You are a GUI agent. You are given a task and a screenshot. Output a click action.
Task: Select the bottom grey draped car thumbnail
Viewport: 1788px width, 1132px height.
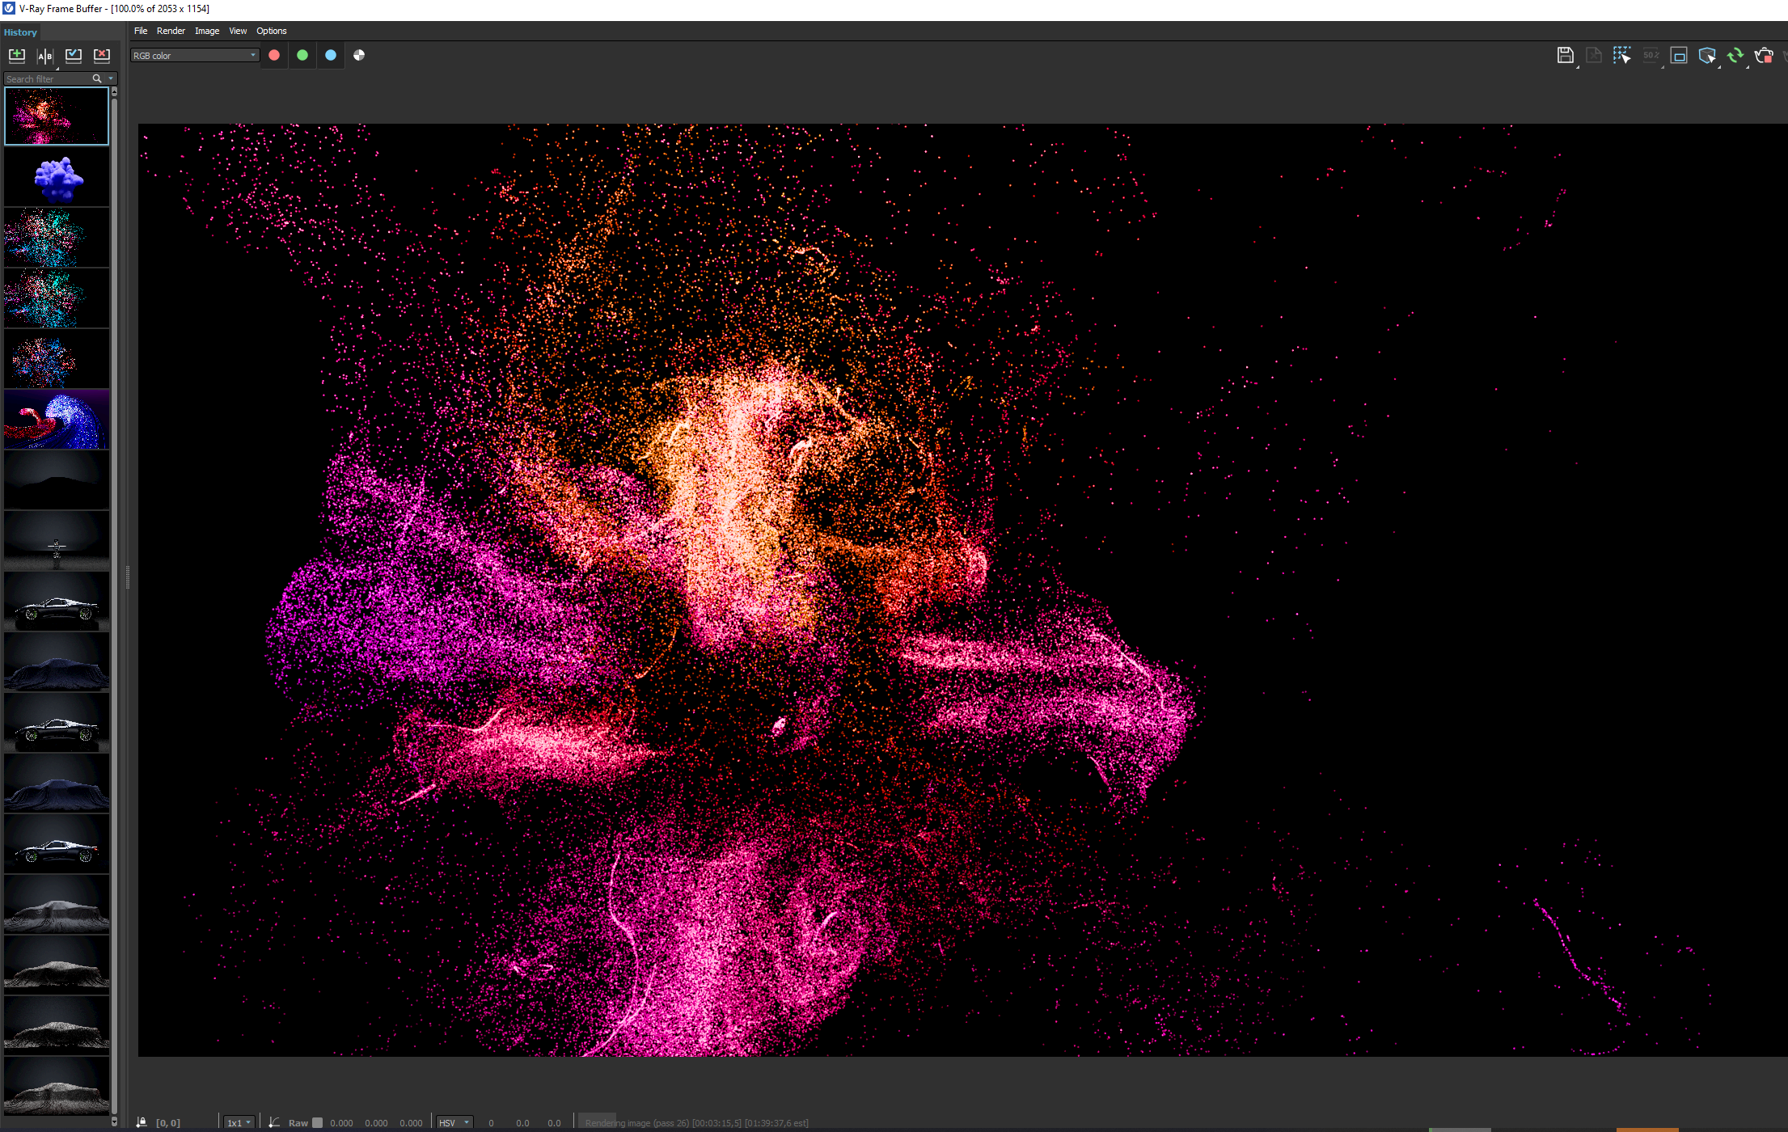tap(57, 1086)
